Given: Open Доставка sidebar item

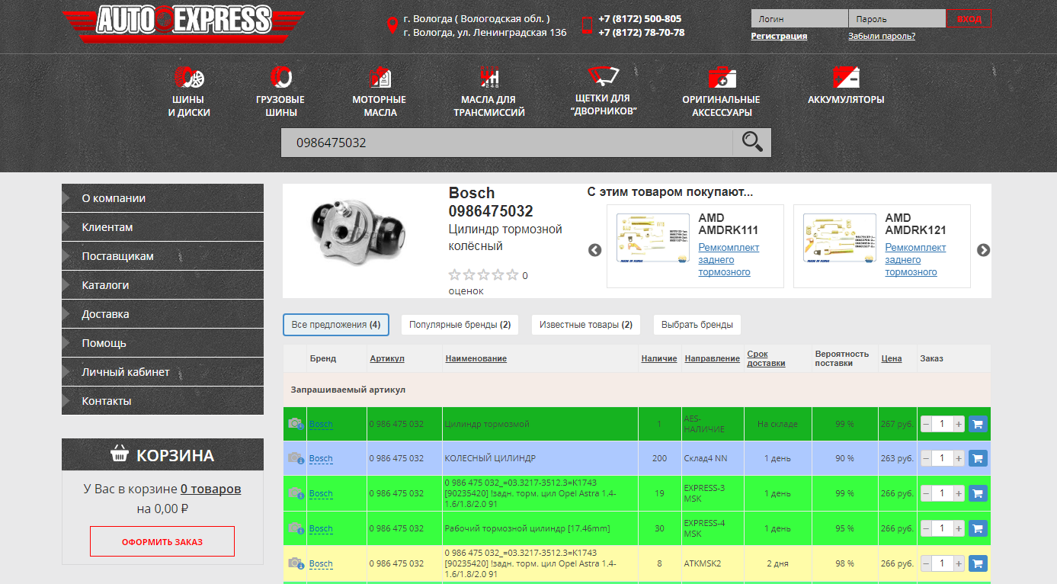Looking at the screenshot, I should [162, 314].
